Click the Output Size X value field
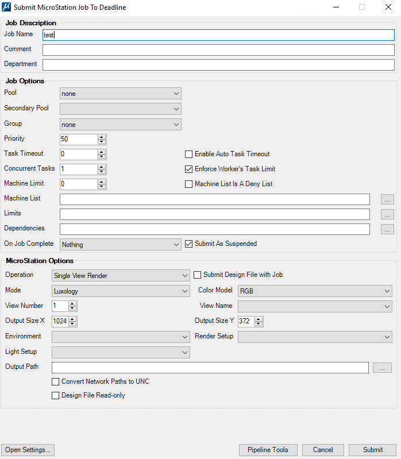Screen dimensions: 401x459 (60, 322)
